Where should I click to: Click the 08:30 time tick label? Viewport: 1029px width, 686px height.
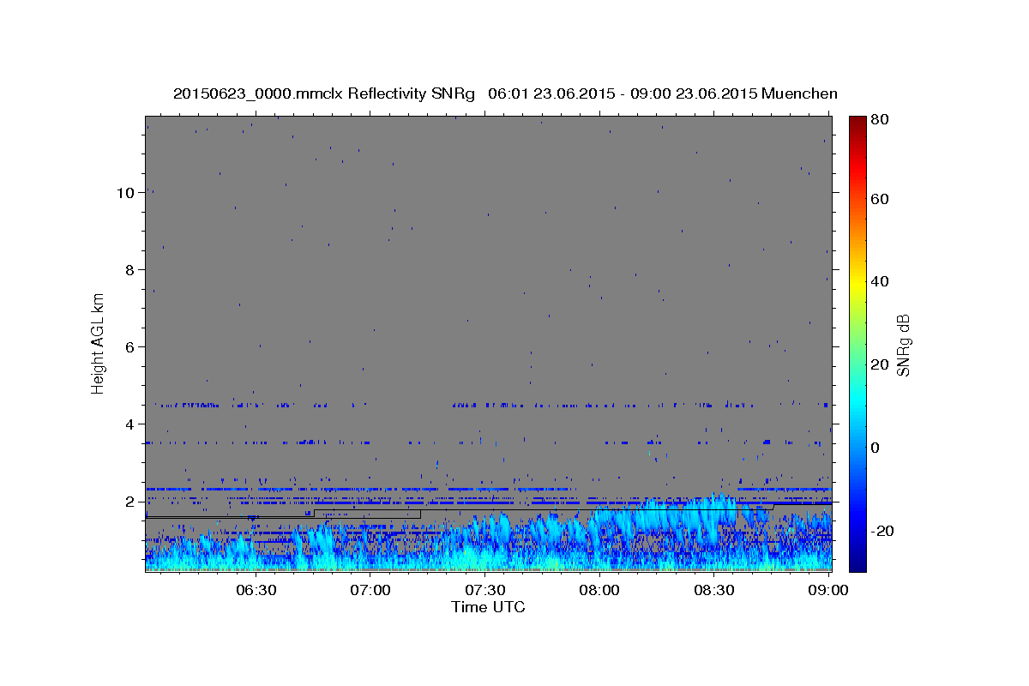pyautogui.click(x=713, y=591)
